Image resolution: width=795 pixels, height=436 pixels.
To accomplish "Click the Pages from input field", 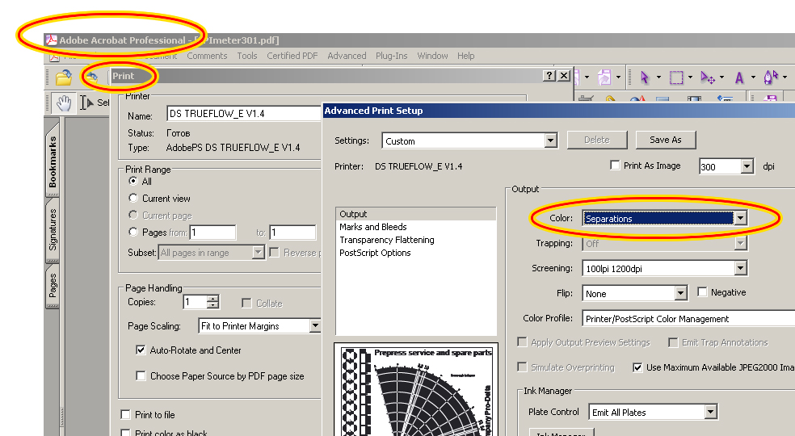I will pyautogui.click(x=212, y=233).
